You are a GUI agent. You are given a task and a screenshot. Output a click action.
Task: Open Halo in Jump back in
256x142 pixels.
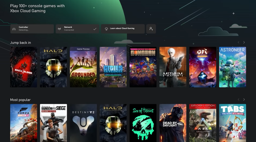(53, 67)
